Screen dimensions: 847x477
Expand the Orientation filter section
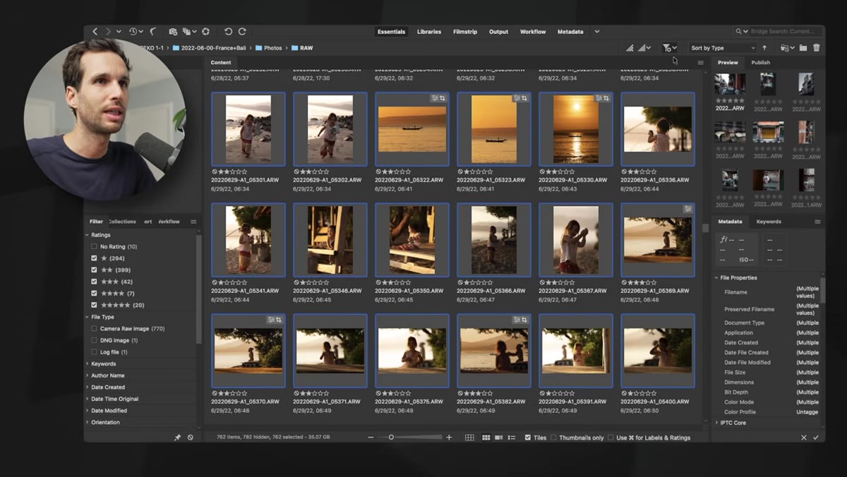88,422
